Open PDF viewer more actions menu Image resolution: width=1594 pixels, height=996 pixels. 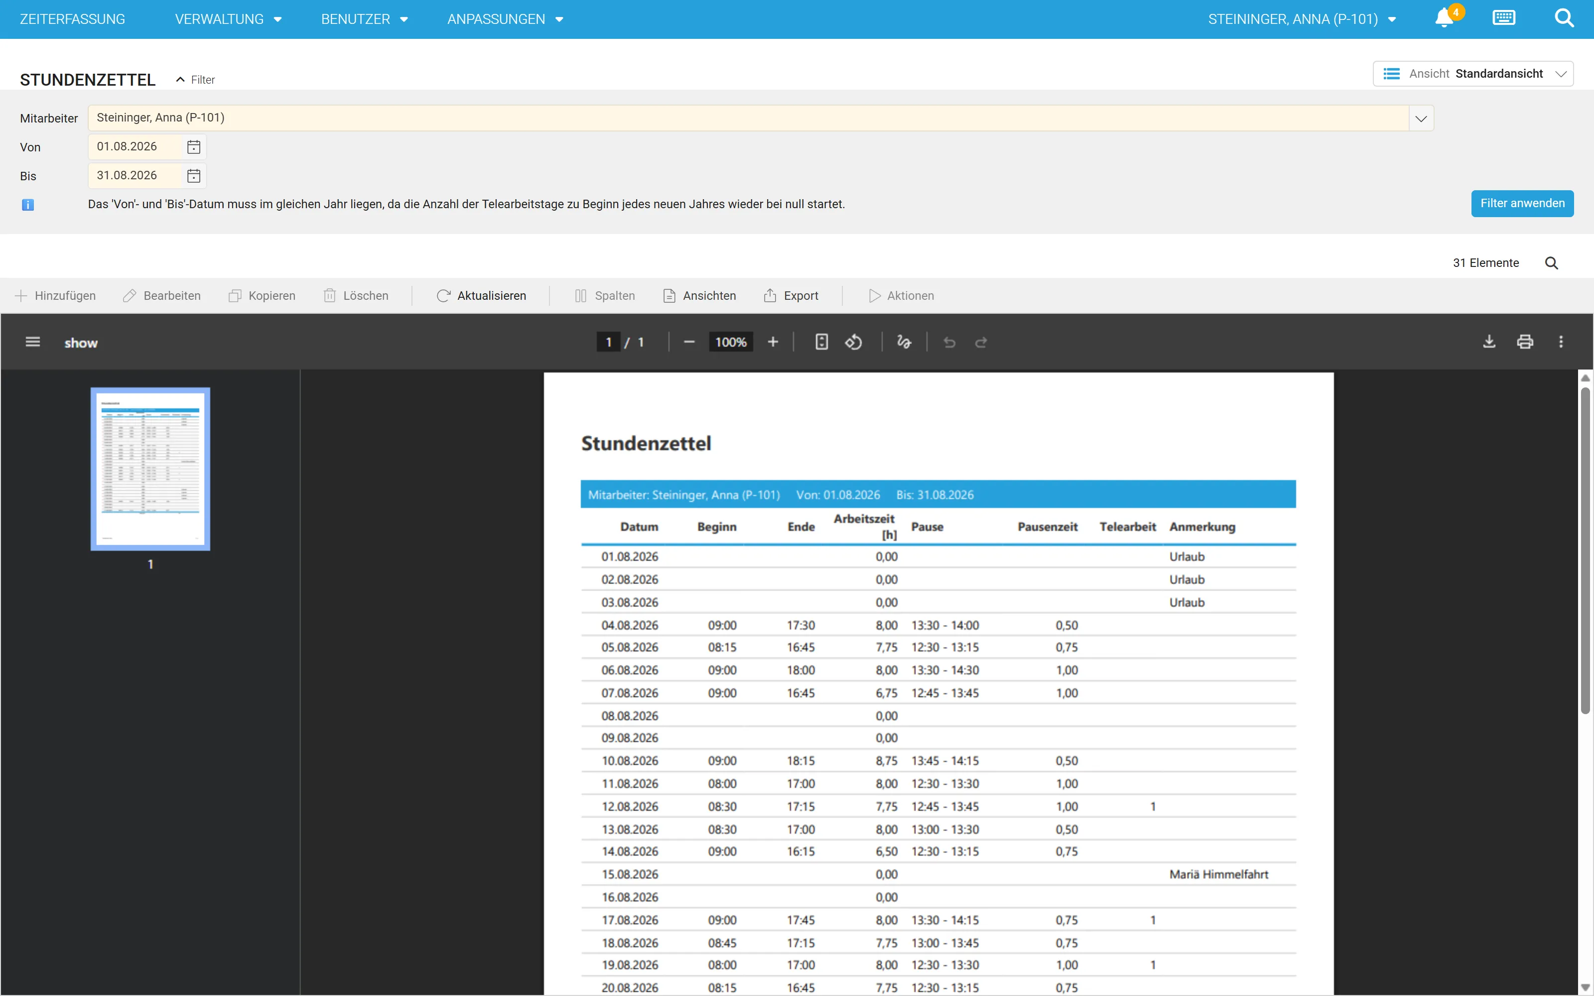click(1561, 342)
